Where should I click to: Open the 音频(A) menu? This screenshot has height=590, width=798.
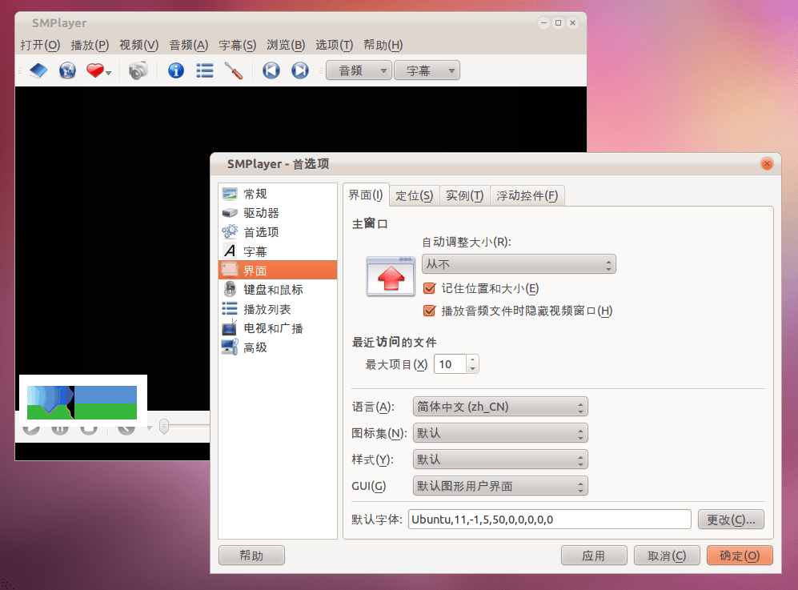(x=188, y=45)
